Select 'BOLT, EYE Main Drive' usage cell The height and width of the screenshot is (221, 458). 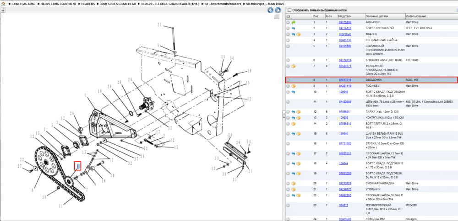(419, 28)
